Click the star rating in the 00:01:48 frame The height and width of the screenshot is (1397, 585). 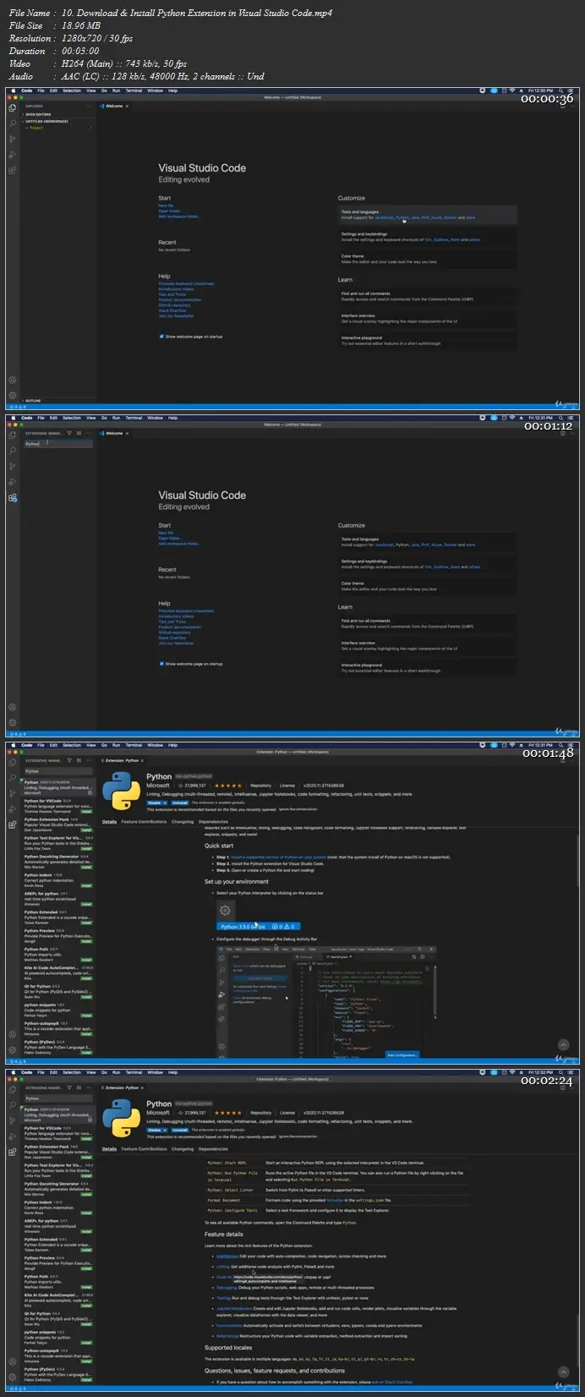tap(228, 786)
